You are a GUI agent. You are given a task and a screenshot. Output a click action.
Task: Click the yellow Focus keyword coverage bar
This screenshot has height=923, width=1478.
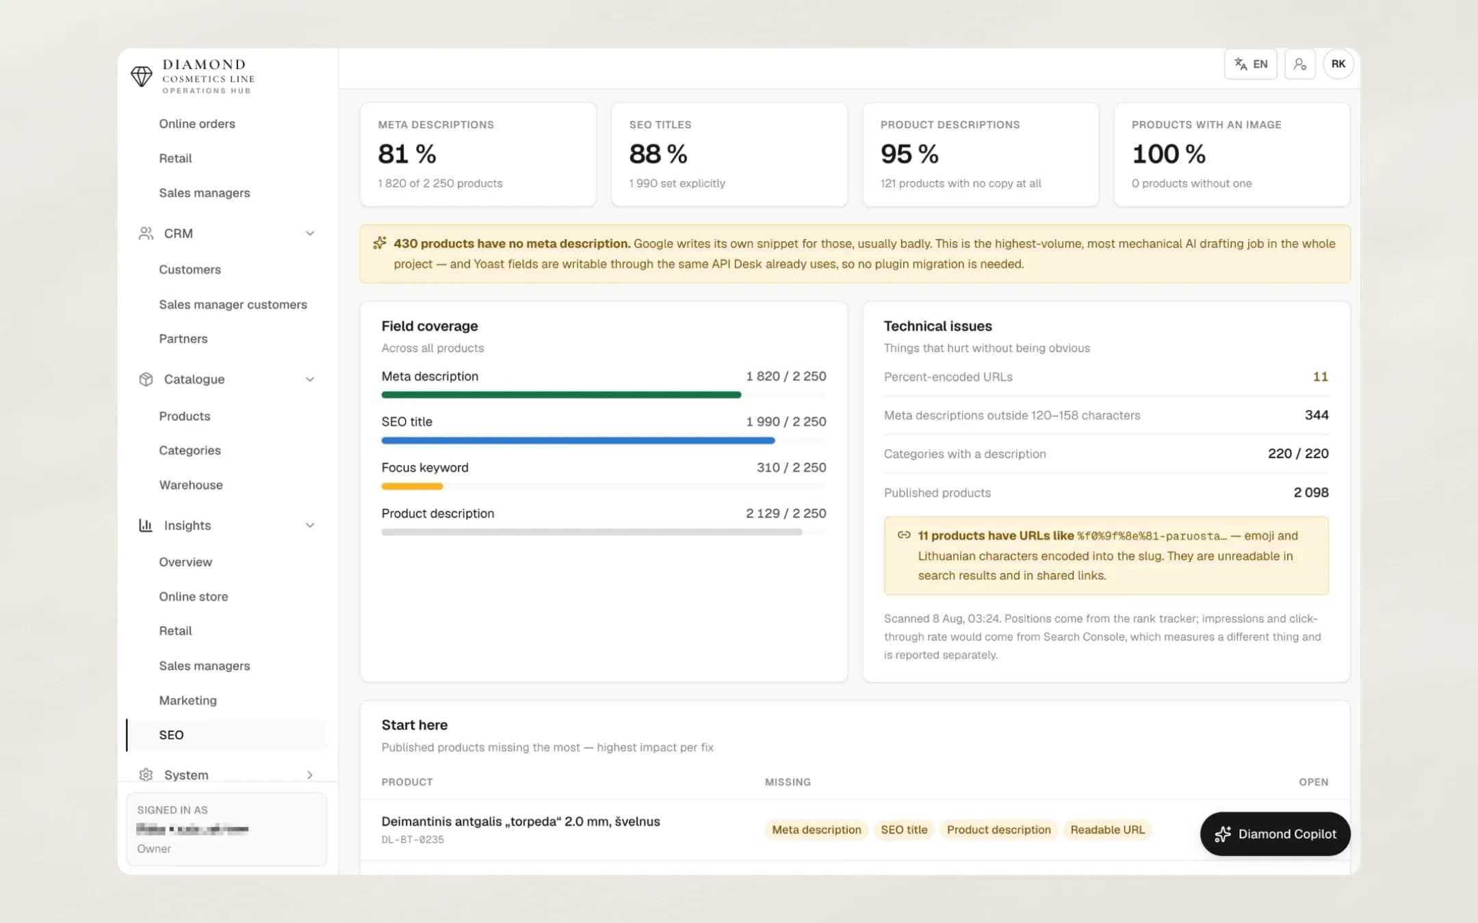(x=412, y=486)
